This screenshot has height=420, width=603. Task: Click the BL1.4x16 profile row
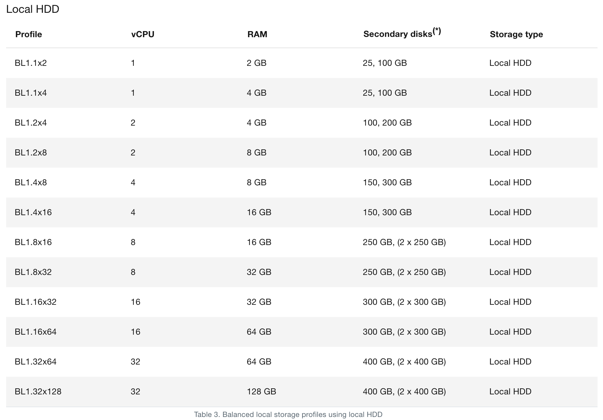[33, 212]
